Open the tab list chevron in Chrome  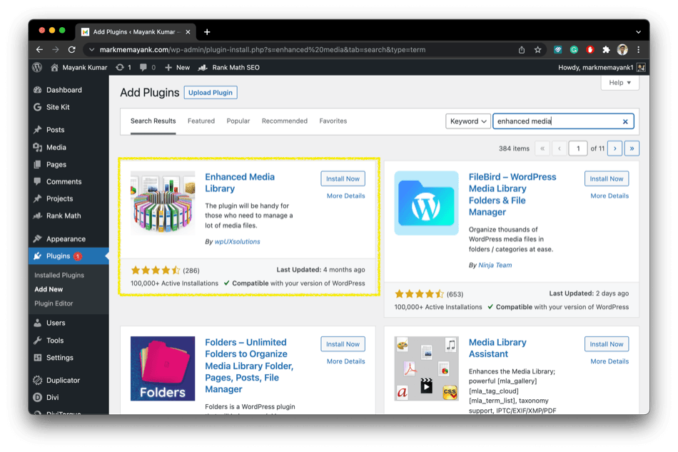(x=638, y=32)
